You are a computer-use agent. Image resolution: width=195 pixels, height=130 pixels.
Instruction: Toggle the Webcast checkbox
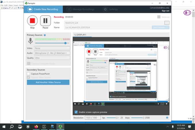[159, 17]
